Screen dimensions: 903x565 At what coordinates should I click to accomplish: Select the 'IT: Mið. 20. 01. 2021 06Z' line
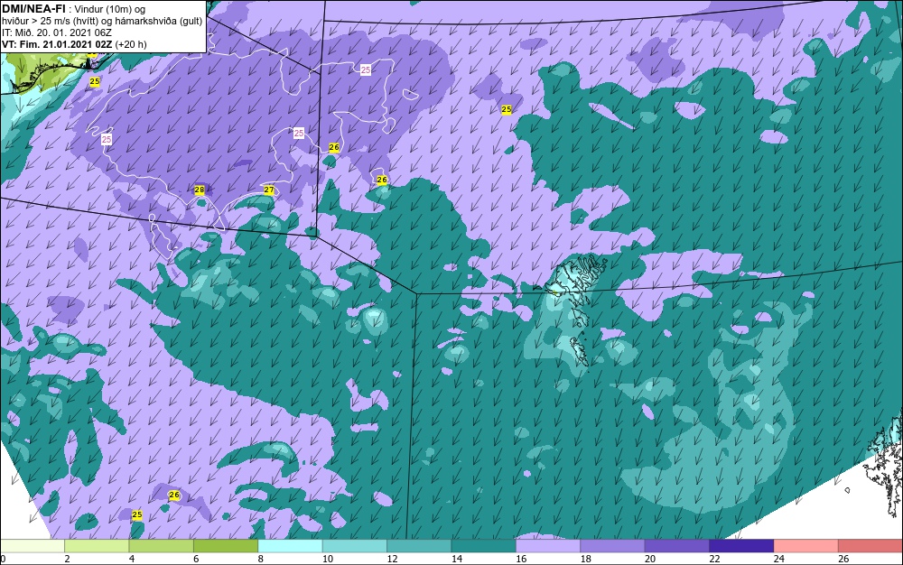pyautogui.click(x=56, y=32)
